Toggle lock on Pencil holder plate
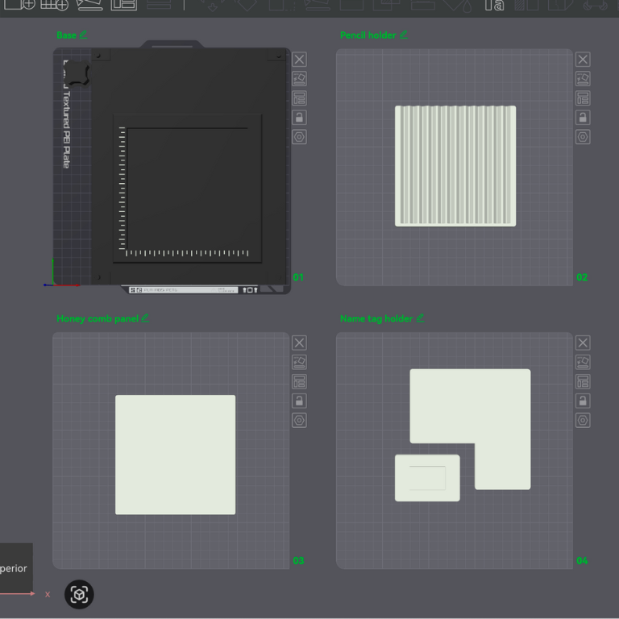Image resolution: width=619 pixels, height=619 pixels. coord(583,118)
